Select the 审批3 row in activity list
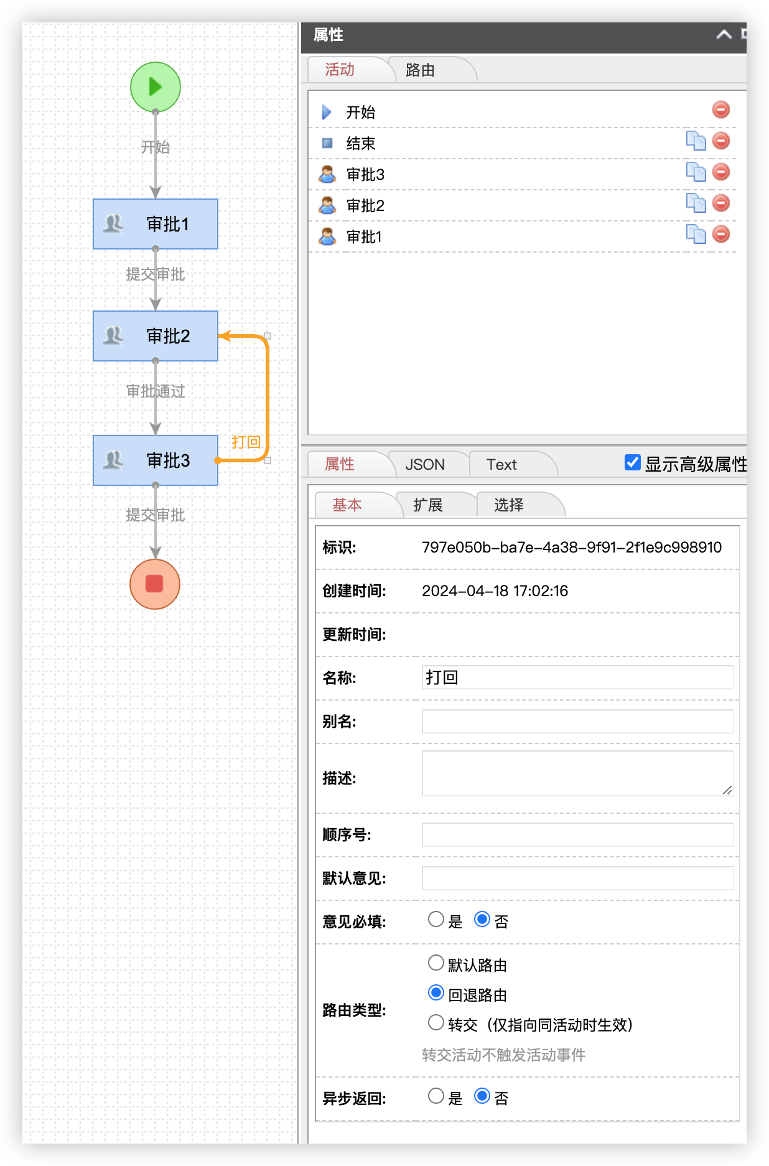The height and width of the screenshot is (1166, 769). tap(523, 174)
